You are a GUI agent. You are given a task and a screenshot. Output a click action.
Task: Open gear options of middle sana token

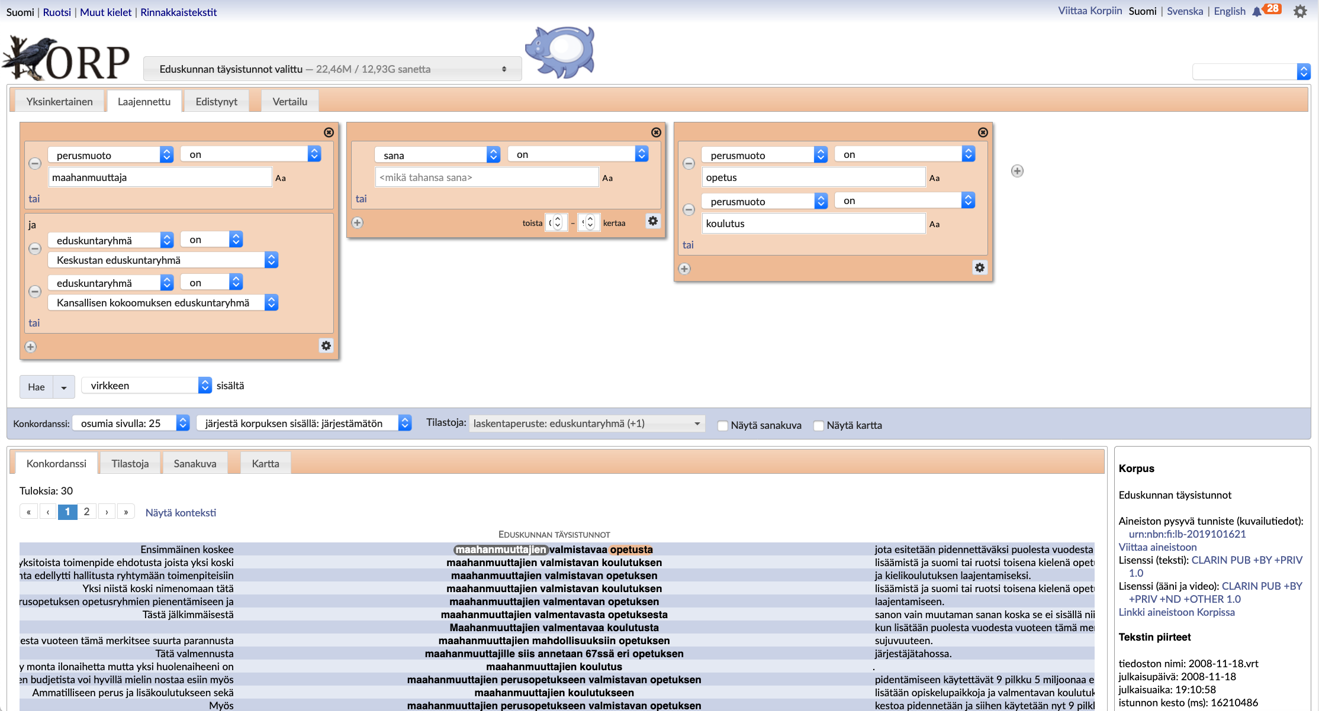(x=653, y=221)
